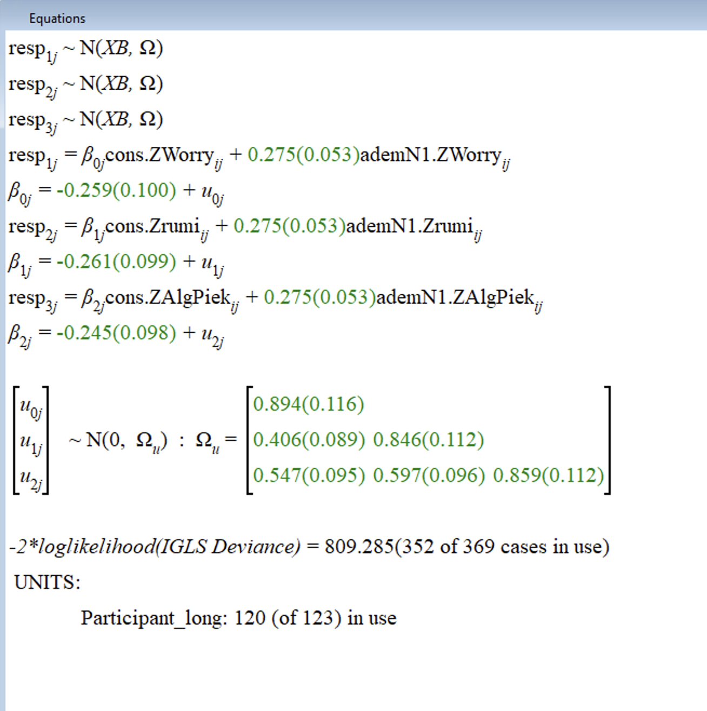
Task: Select variance estimate 0.859(0.112)
Action: tap(548, 475)
